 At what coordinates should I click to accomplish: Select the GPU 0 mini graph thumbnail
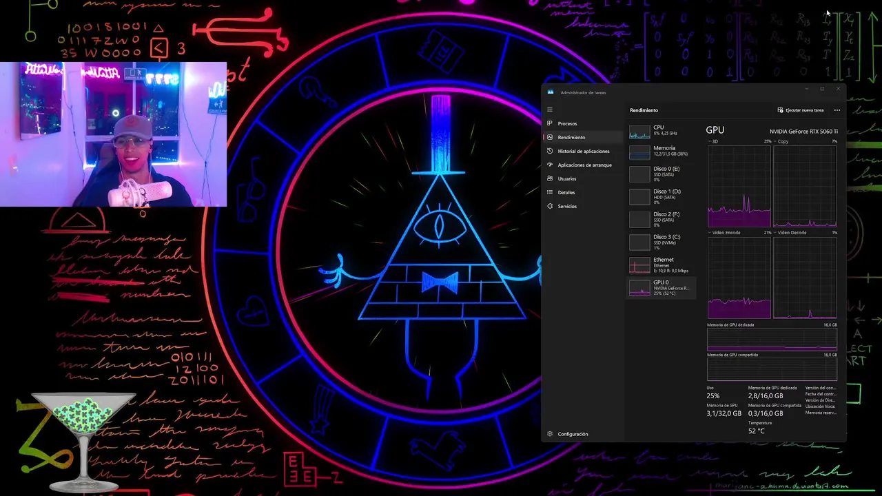[640, 288]
